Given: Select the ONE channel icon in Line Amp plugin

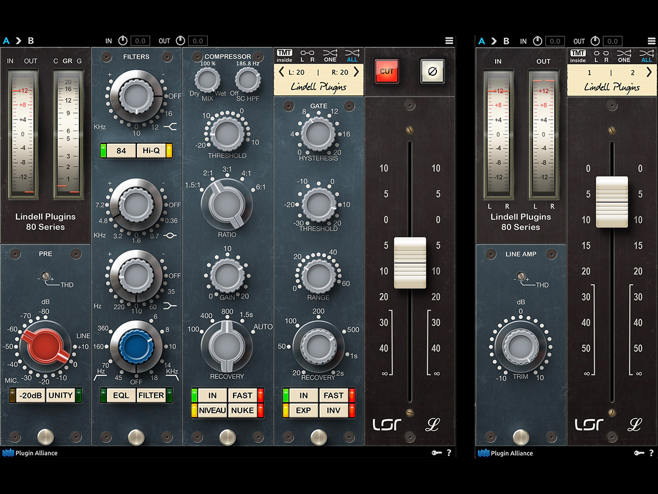Looking at the screenshot, I should click(624, 55).
